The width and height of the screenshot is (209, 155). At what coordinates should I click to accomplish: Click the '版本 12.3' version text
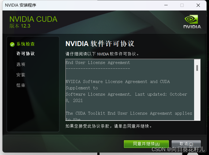pos(20,26)
